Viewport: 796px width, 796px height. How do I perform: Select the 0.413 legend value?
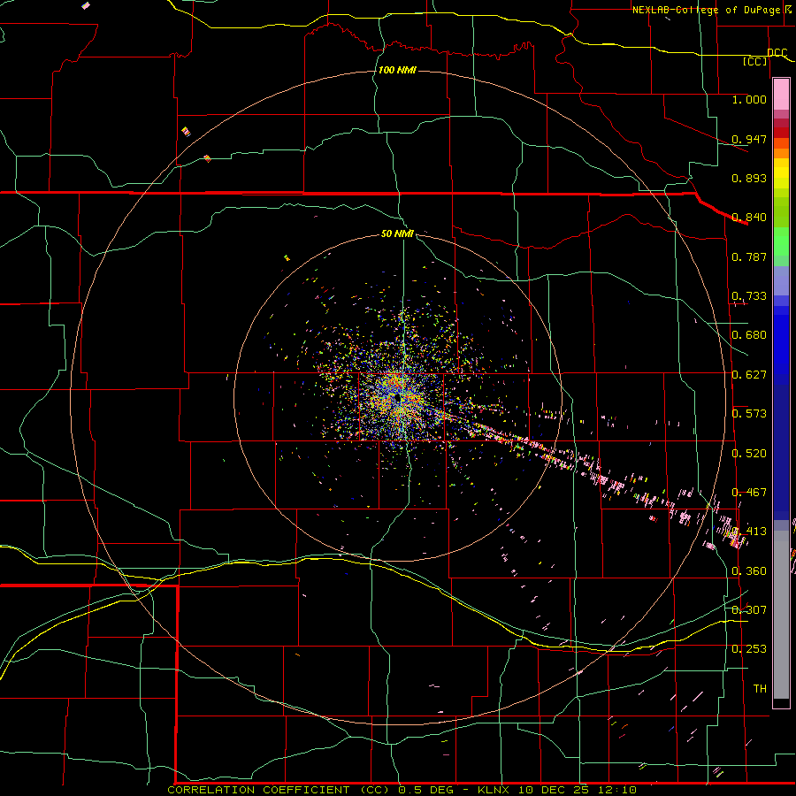(749, 532)
